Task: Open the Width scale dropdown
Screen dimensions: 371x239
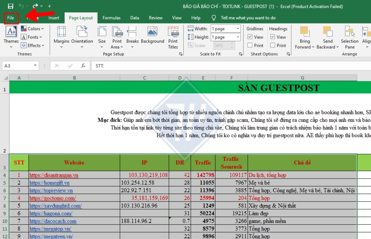Action: click(x=238, y=28)
